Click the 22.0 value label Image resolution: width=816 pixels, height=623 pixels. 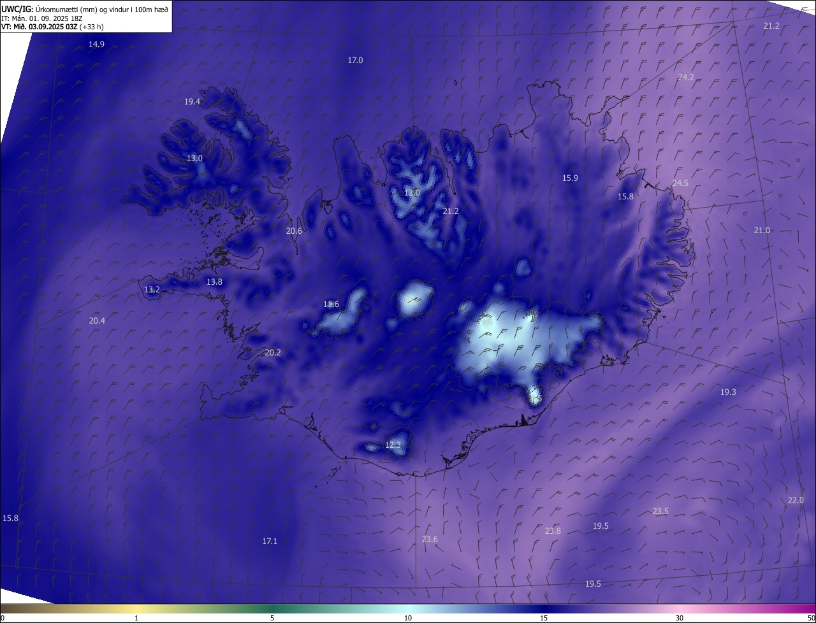click(796, 500)
